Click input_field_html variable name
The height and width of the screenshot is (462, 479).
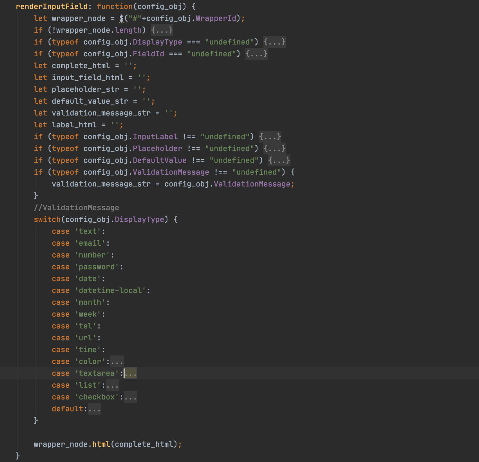[88, 77]
